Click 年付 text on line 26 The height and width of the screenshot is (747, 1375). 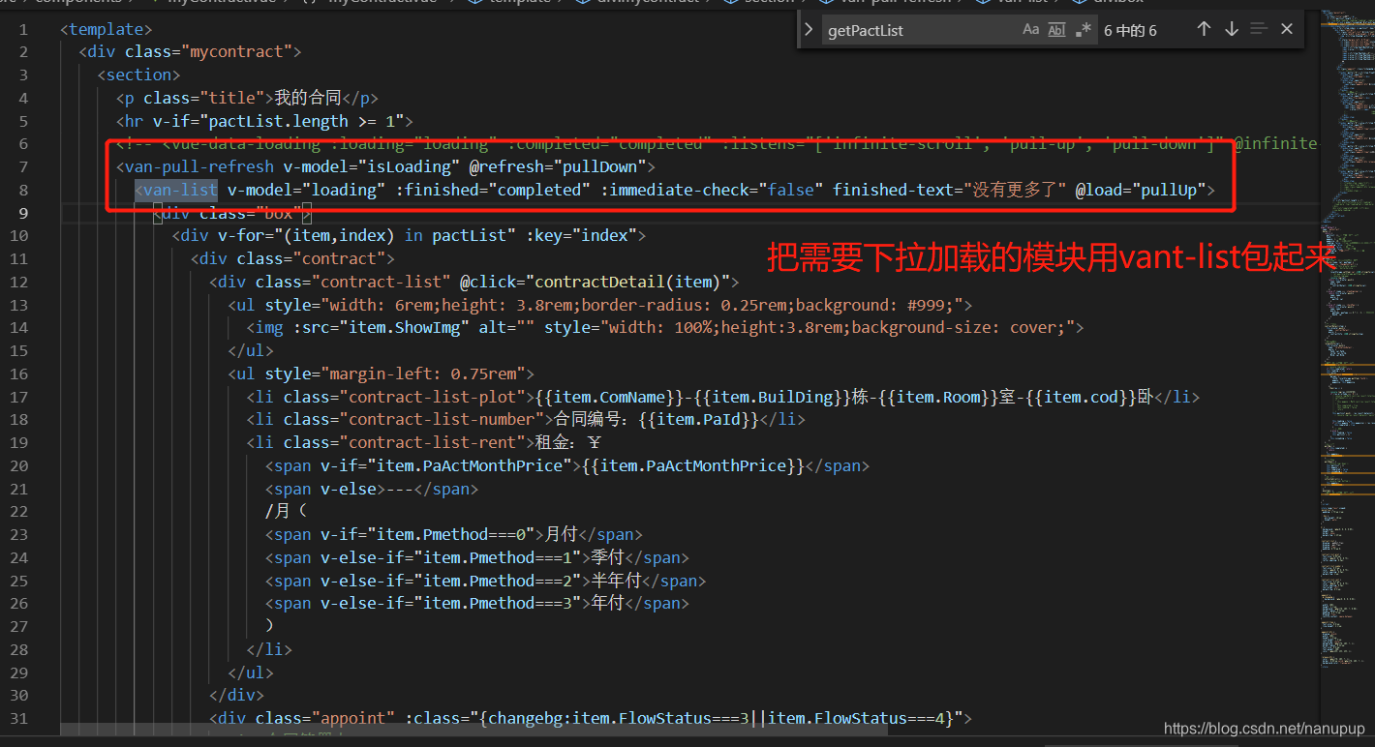(608, 603)
